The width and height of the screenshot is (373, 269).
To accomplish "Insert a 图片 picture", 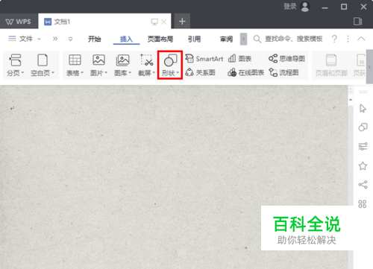I will (98, 65).
